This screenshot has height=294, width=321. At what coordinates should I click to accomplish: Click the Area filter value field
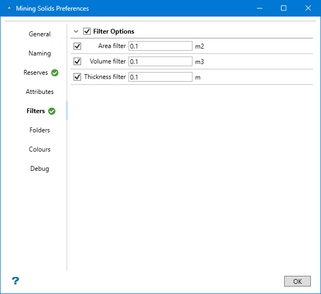pyautogui.click(x=160, y=46)
